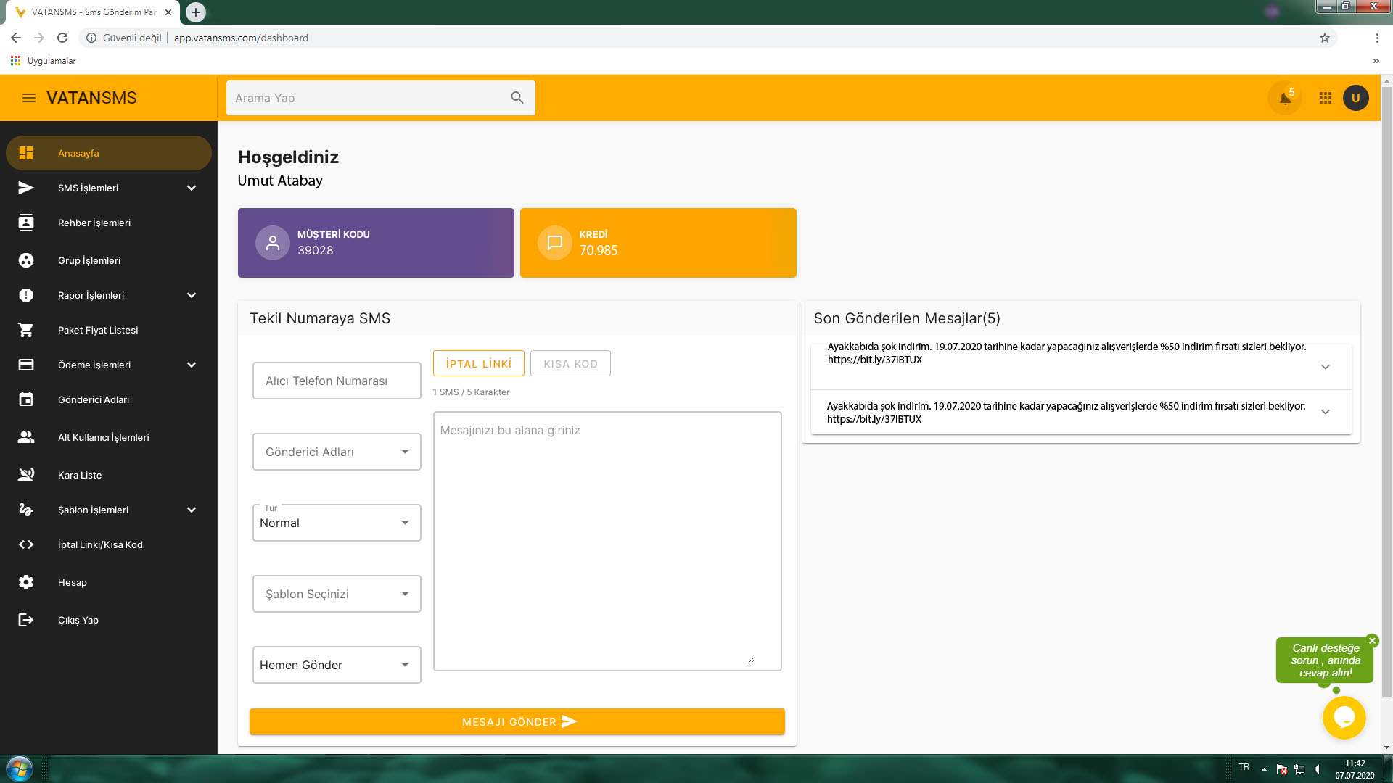1393x783 pixels.
Task: Reload the page in browser
Action: 62,38
